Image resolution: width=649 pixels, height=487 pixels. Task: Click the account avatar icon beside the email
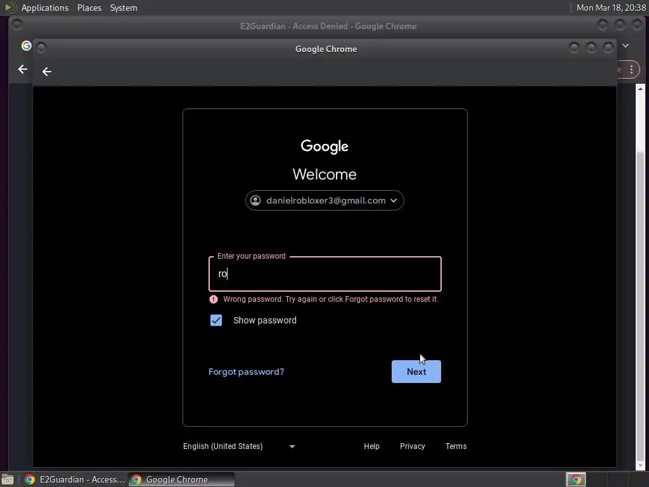255,200
